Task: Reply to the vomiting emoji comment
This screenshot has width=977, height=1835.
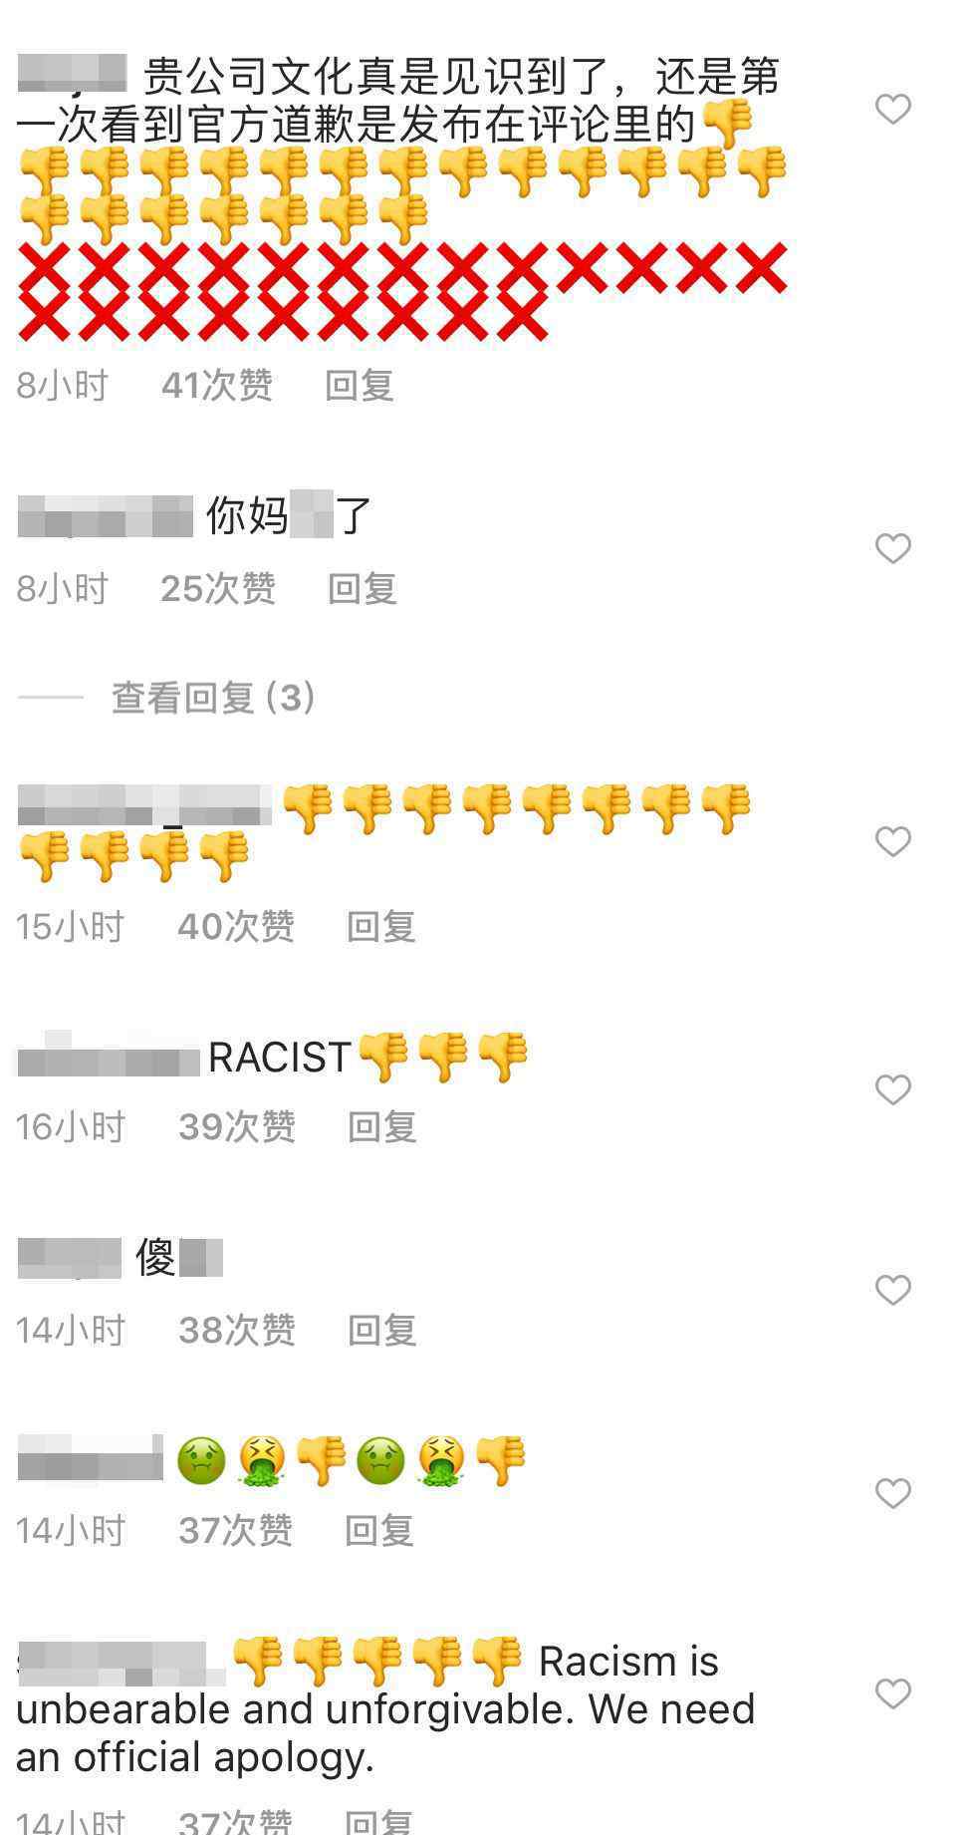Action: coord(378,1531)
